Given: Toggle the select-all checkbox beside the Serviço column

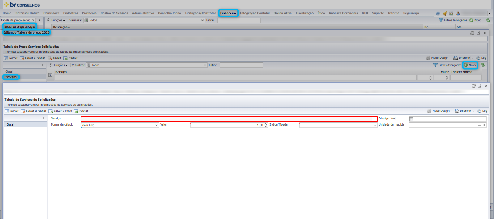Looking at the screenshot, I should coord(50,75).
